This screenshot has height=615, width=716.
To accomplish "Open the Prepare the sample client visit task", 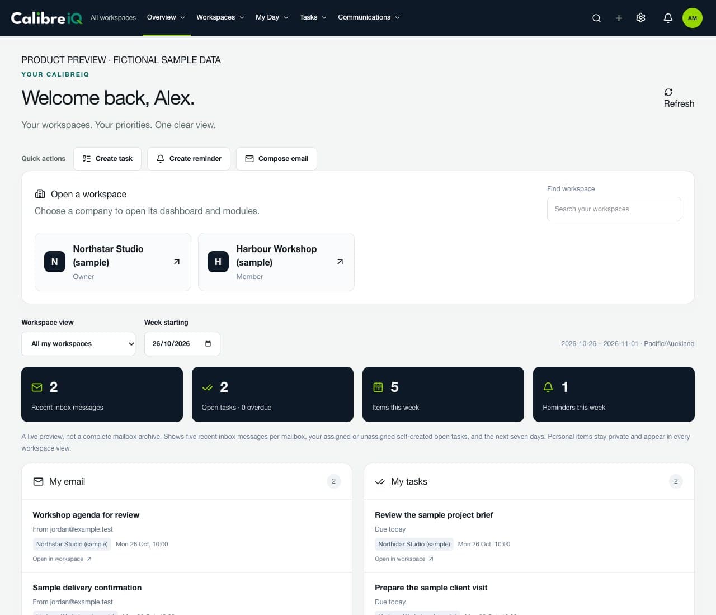I will tap(431, 588).
